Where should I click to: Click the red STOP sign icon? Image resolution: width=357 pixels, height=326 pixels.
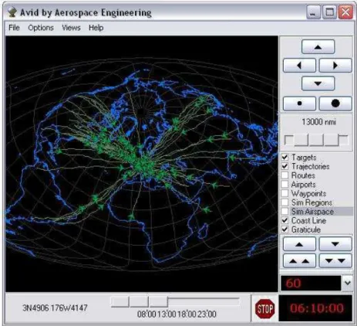(x=264, y=308)
